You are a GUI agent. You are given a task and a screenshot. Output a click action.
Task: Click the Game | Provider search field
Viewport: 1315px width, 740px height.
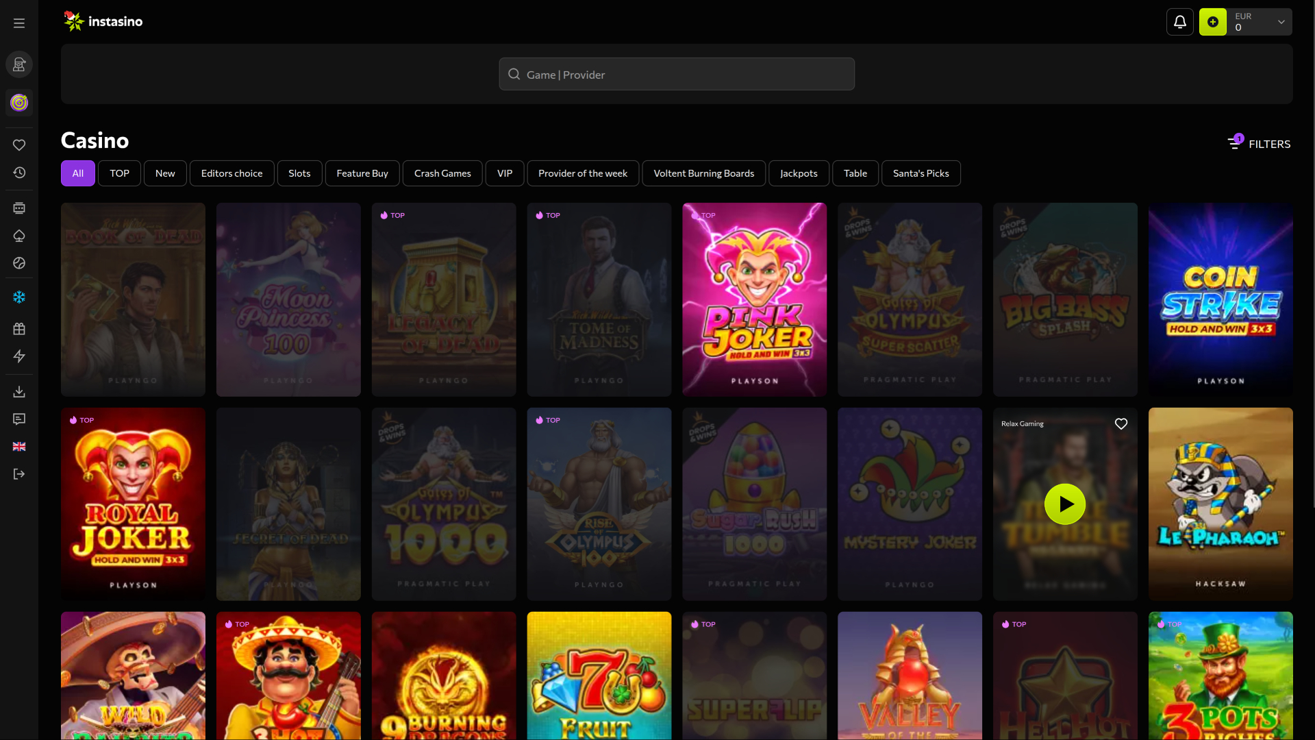[x=677, y=74]
